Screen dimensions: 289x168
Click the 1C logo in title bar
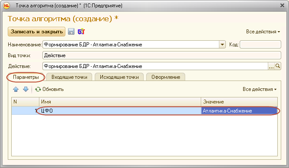(x=6, y=6)
